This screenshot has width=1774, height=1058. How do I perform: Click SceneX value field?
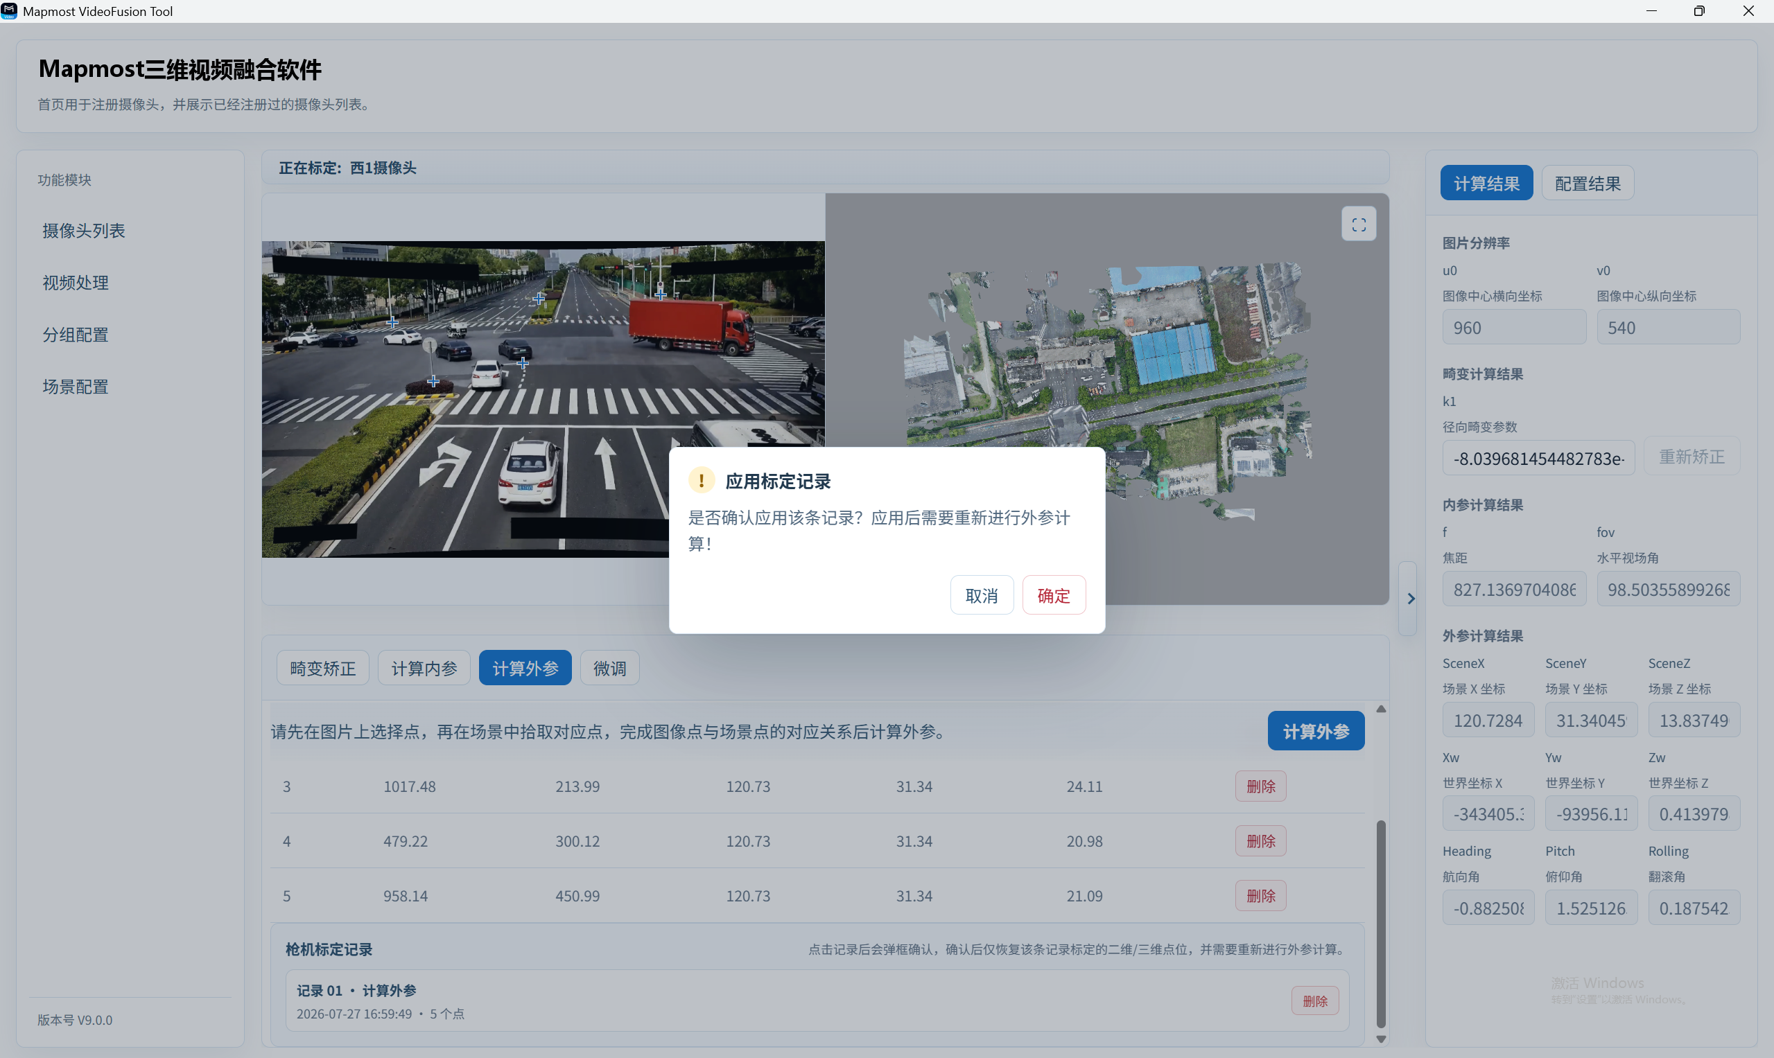click(1488, 720)
